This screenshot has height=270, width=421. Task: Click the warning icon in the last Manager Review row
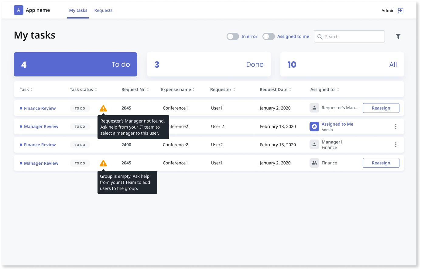103,163
